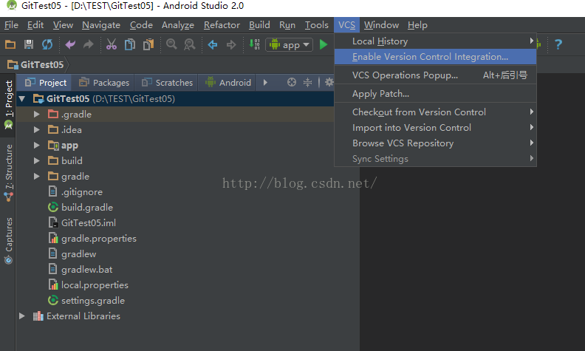Expand the gradle folder
The image size is (585, 351).
click(37, 177)
